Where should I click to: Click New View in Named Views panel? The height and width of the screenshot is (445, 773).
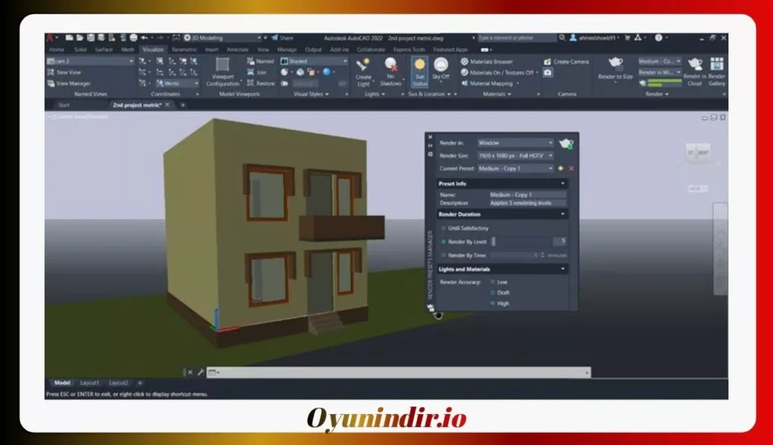click(x=64, y=72)
